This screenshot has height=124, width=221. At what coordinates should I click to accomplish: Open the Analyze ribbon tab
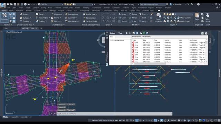(37, 11)
